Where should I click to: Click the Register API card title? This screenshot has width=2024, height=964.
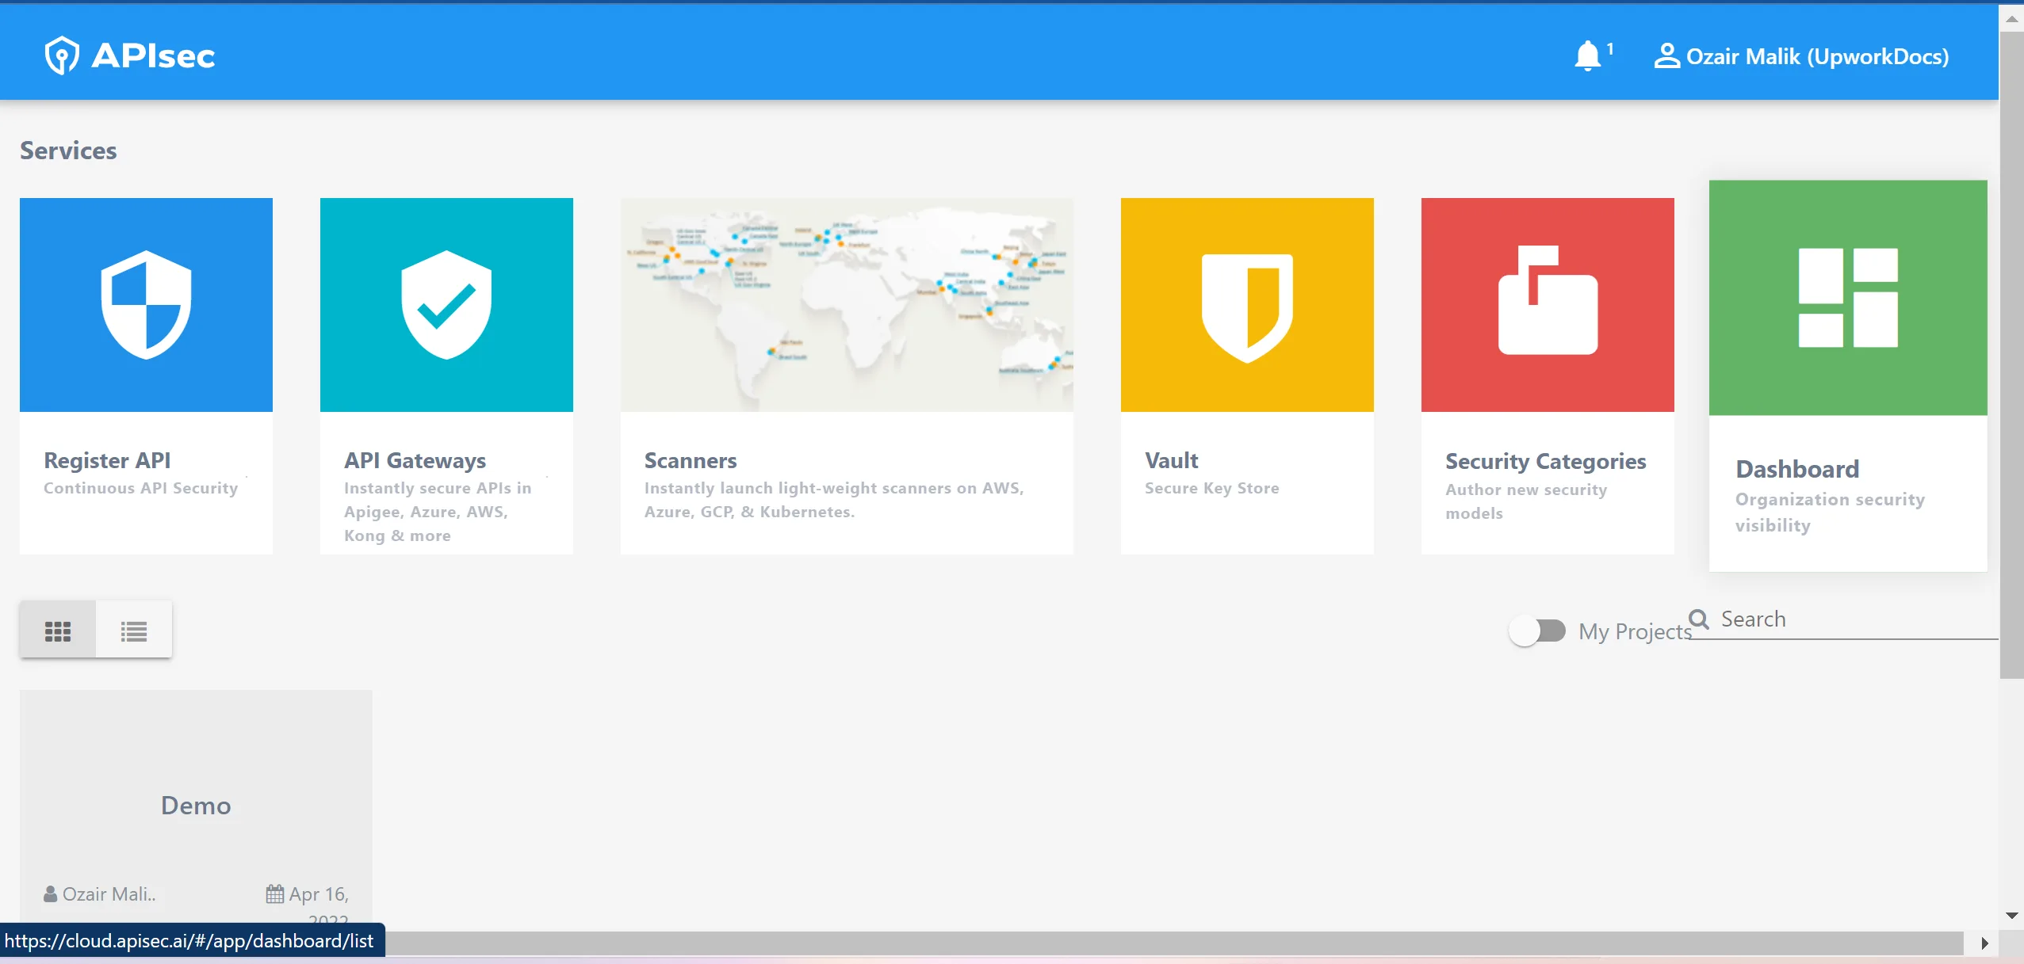pos(108,460)
